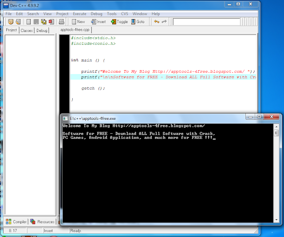Maximize the apptools-4free.exe console window
284x237 pixels.
pyautogui.click(x=259, y=117)
